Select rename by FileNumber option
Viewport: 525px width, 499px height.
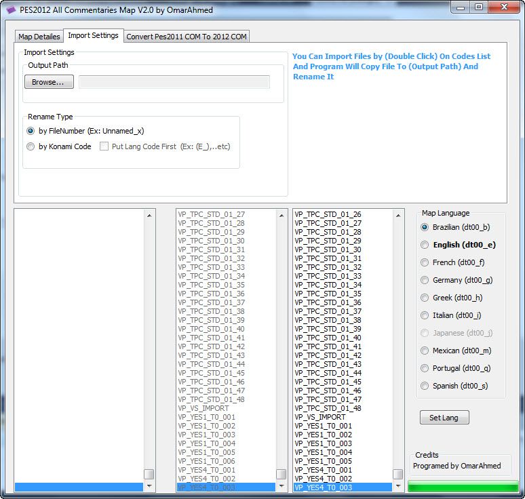(x=31, y=131)
